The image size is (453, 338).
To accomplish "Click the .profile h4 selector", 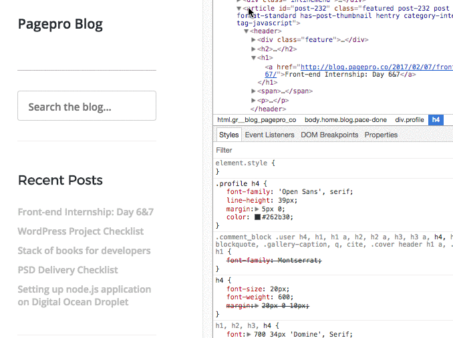I will point(237,183).
